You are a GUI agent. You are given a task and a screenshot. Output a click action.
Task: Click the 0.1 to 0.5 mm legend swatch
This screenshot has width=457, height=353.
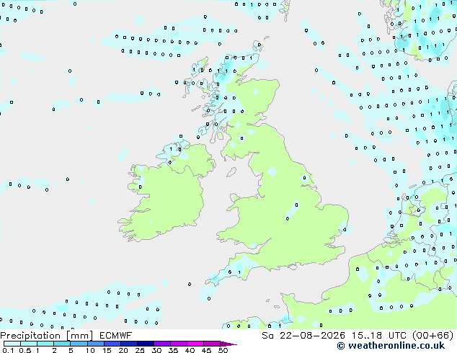(x=12, y=344)
